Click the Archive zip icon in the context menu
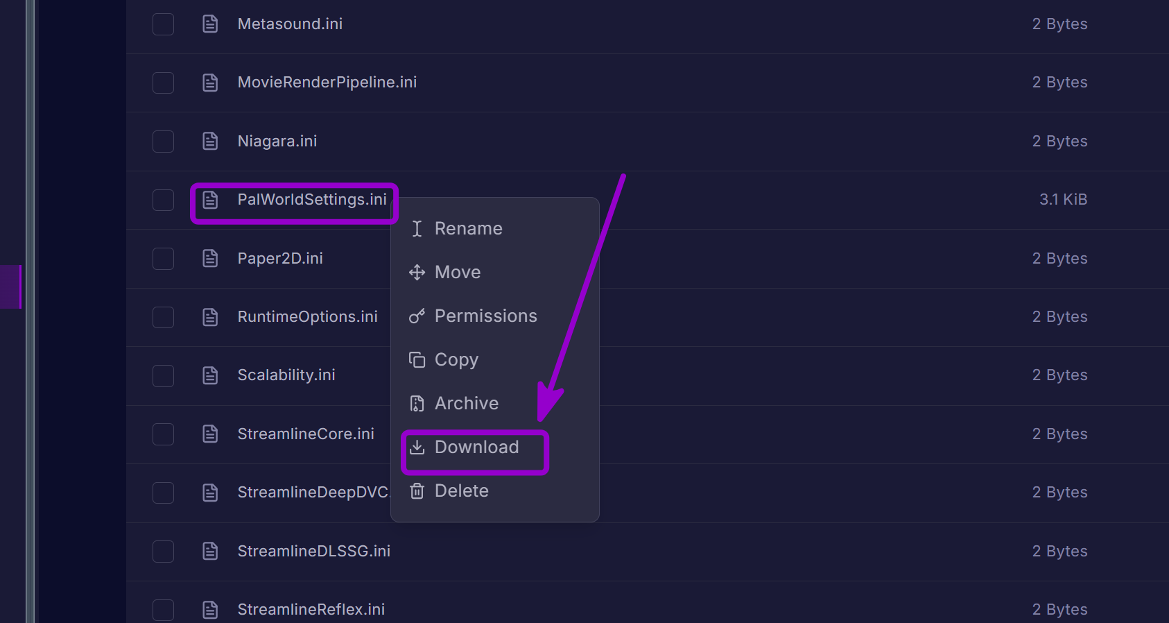The height and width of the screenshot is (623, 1169). pyautogui.click(x=417, y=404)
